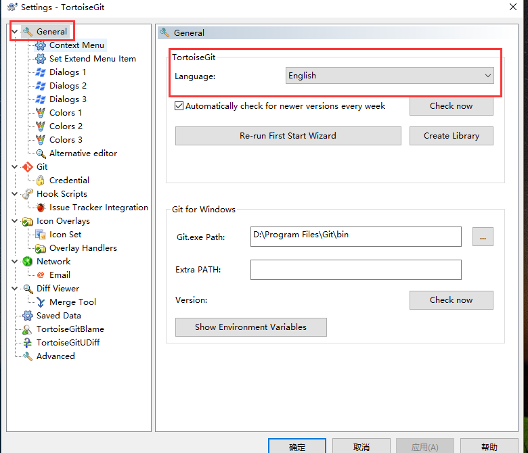Open the Overlay Handlers page

pyautogui.click(x=83, y=248)
